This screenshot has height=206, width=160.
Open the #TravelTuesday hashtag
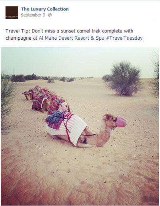124,38
